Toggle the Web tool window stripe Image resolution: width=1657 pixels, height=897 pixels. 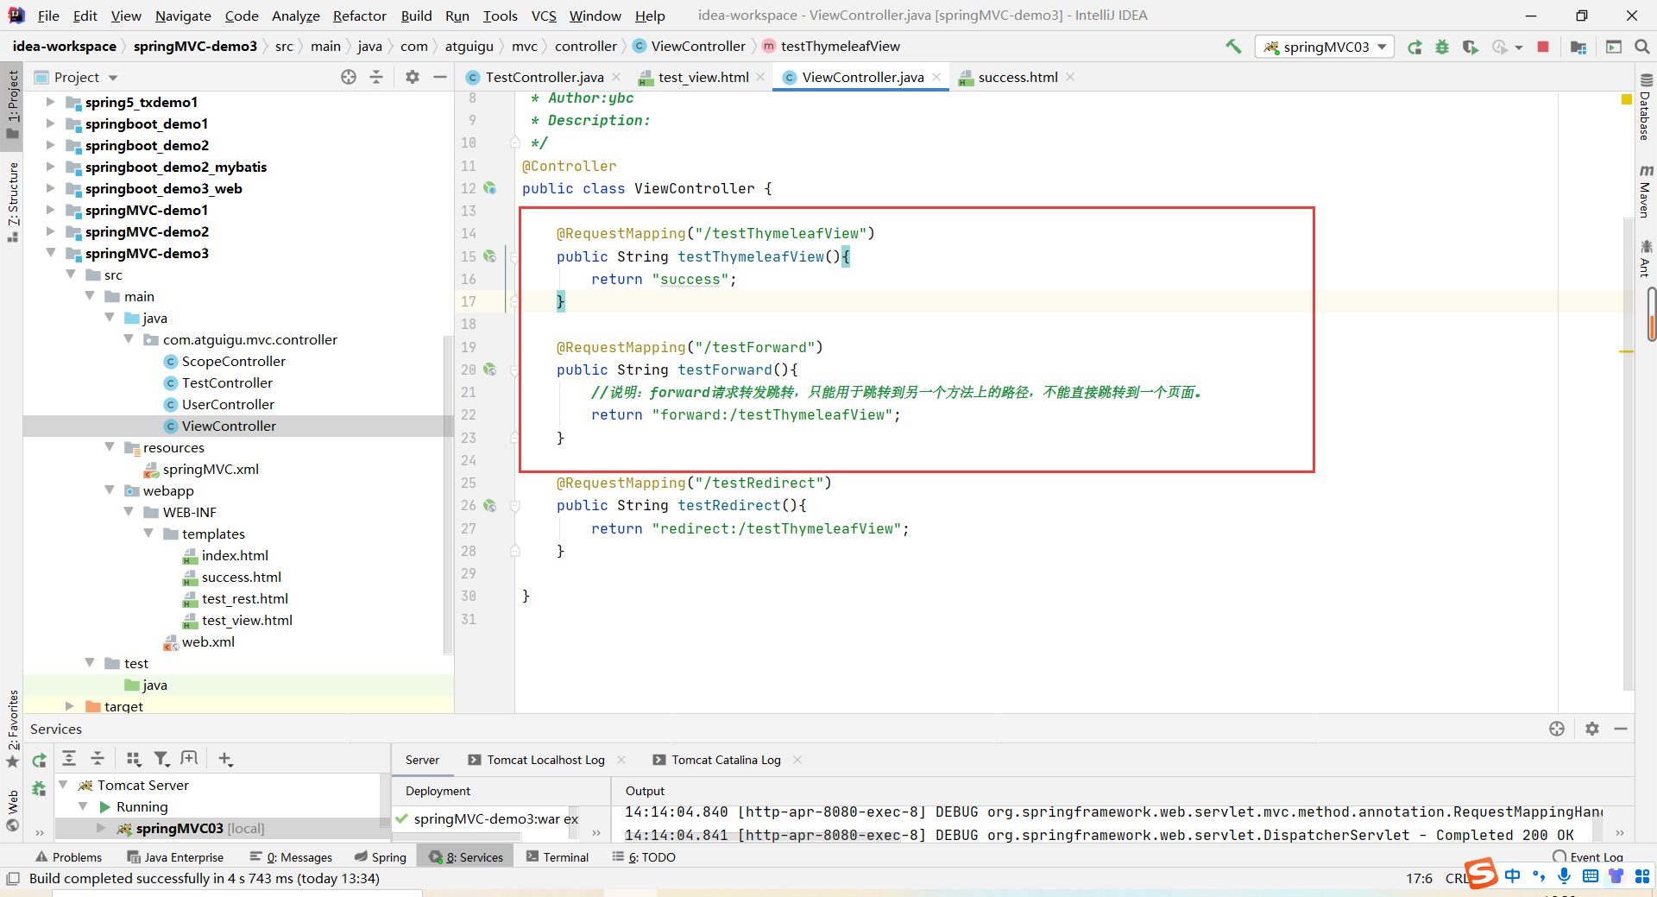(x=12, y=812)
